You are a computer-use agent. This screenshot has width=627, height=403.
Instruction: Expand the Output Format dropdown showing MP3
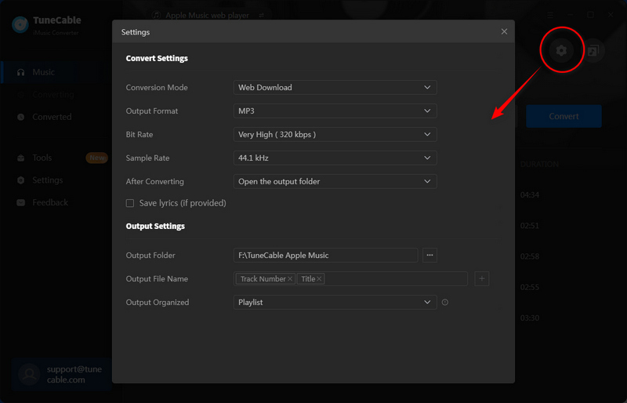tap(335, 111)
